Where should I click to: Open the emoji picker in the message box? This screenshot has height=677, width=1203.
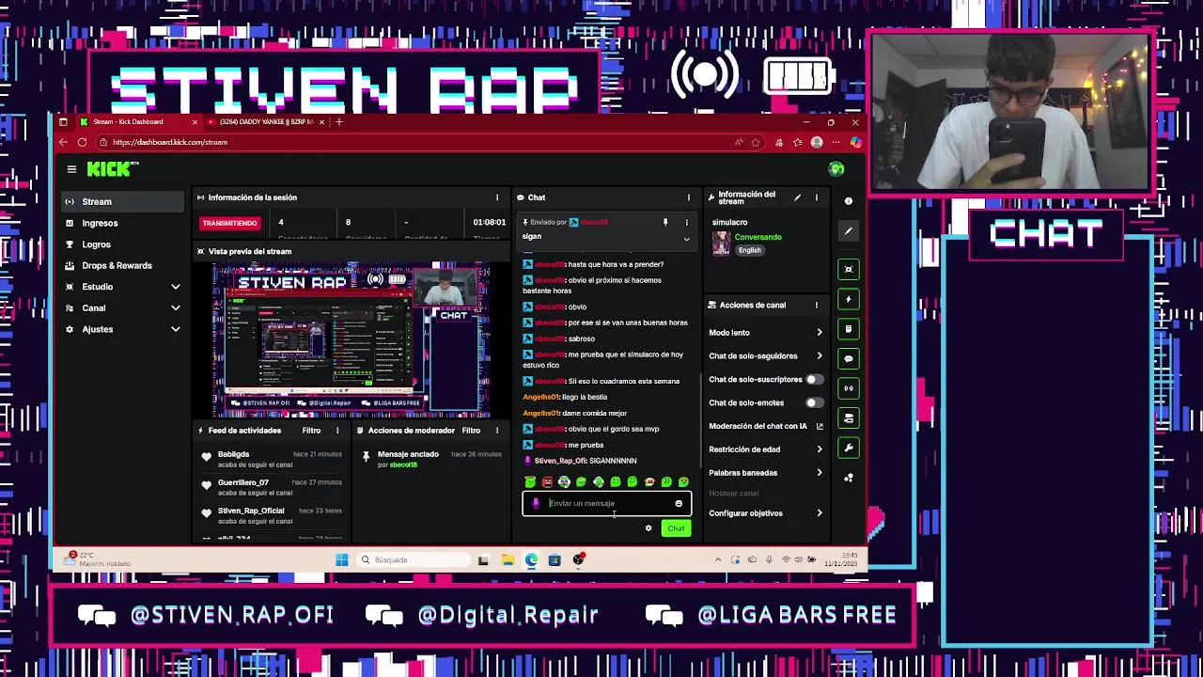(679, 504)
